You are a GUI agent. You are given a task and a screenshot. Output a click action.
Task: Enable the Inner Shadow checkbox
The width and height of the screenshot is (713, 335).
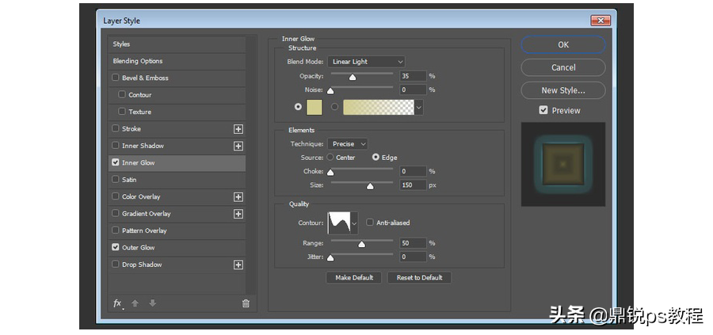pos(116,146)
